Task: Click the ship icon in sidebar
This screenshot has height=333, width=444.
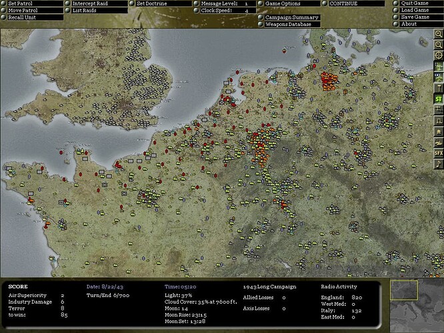Action: (x=439, y=142)
